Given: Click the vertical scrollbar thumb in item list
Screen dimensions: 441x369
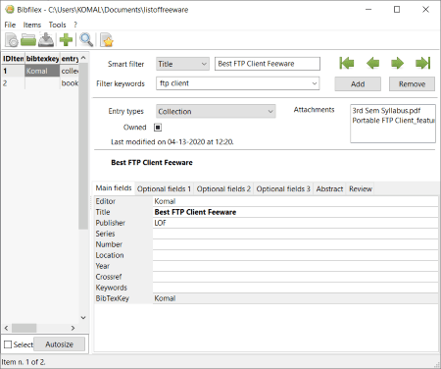Looking at the screenshot, I should click(83, 146).
